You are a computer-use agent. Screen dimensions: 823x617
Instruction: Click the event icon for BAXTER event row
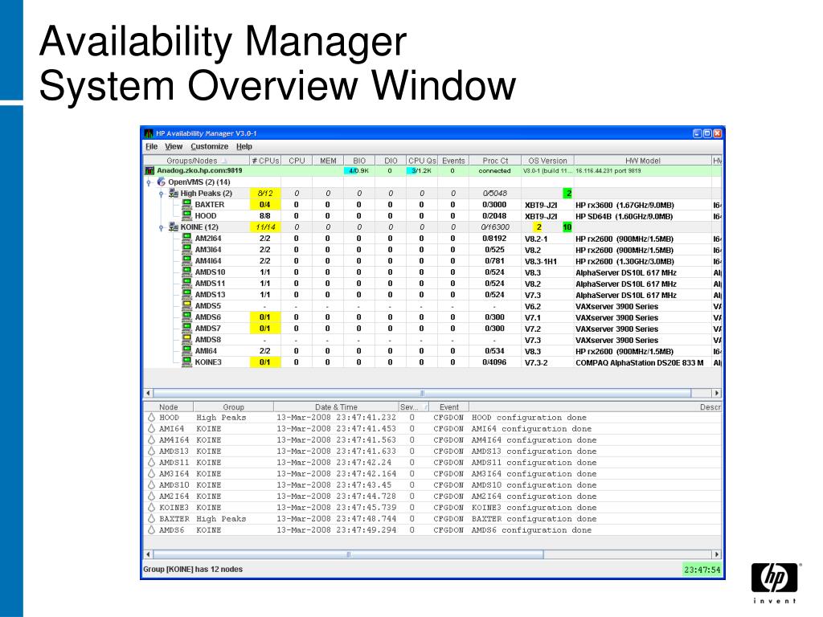tap(151, 519)
